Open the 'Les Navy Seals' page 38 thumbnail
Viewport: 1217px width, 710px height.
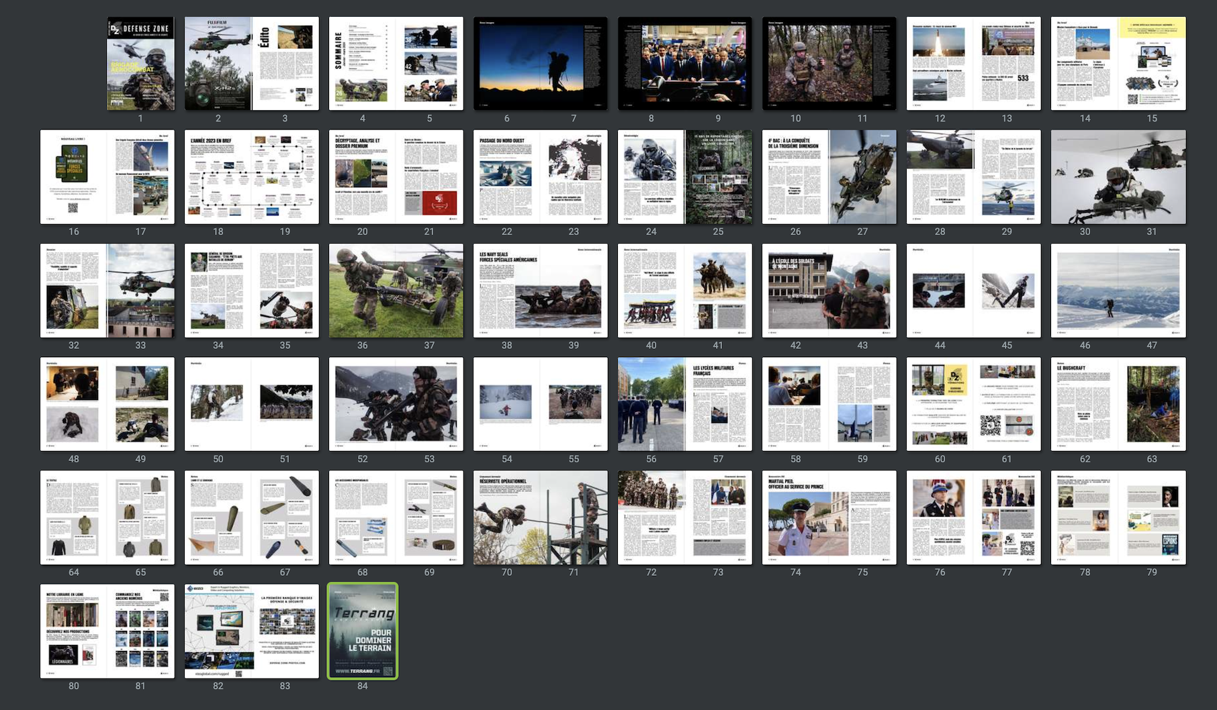(x=507, y=291)
